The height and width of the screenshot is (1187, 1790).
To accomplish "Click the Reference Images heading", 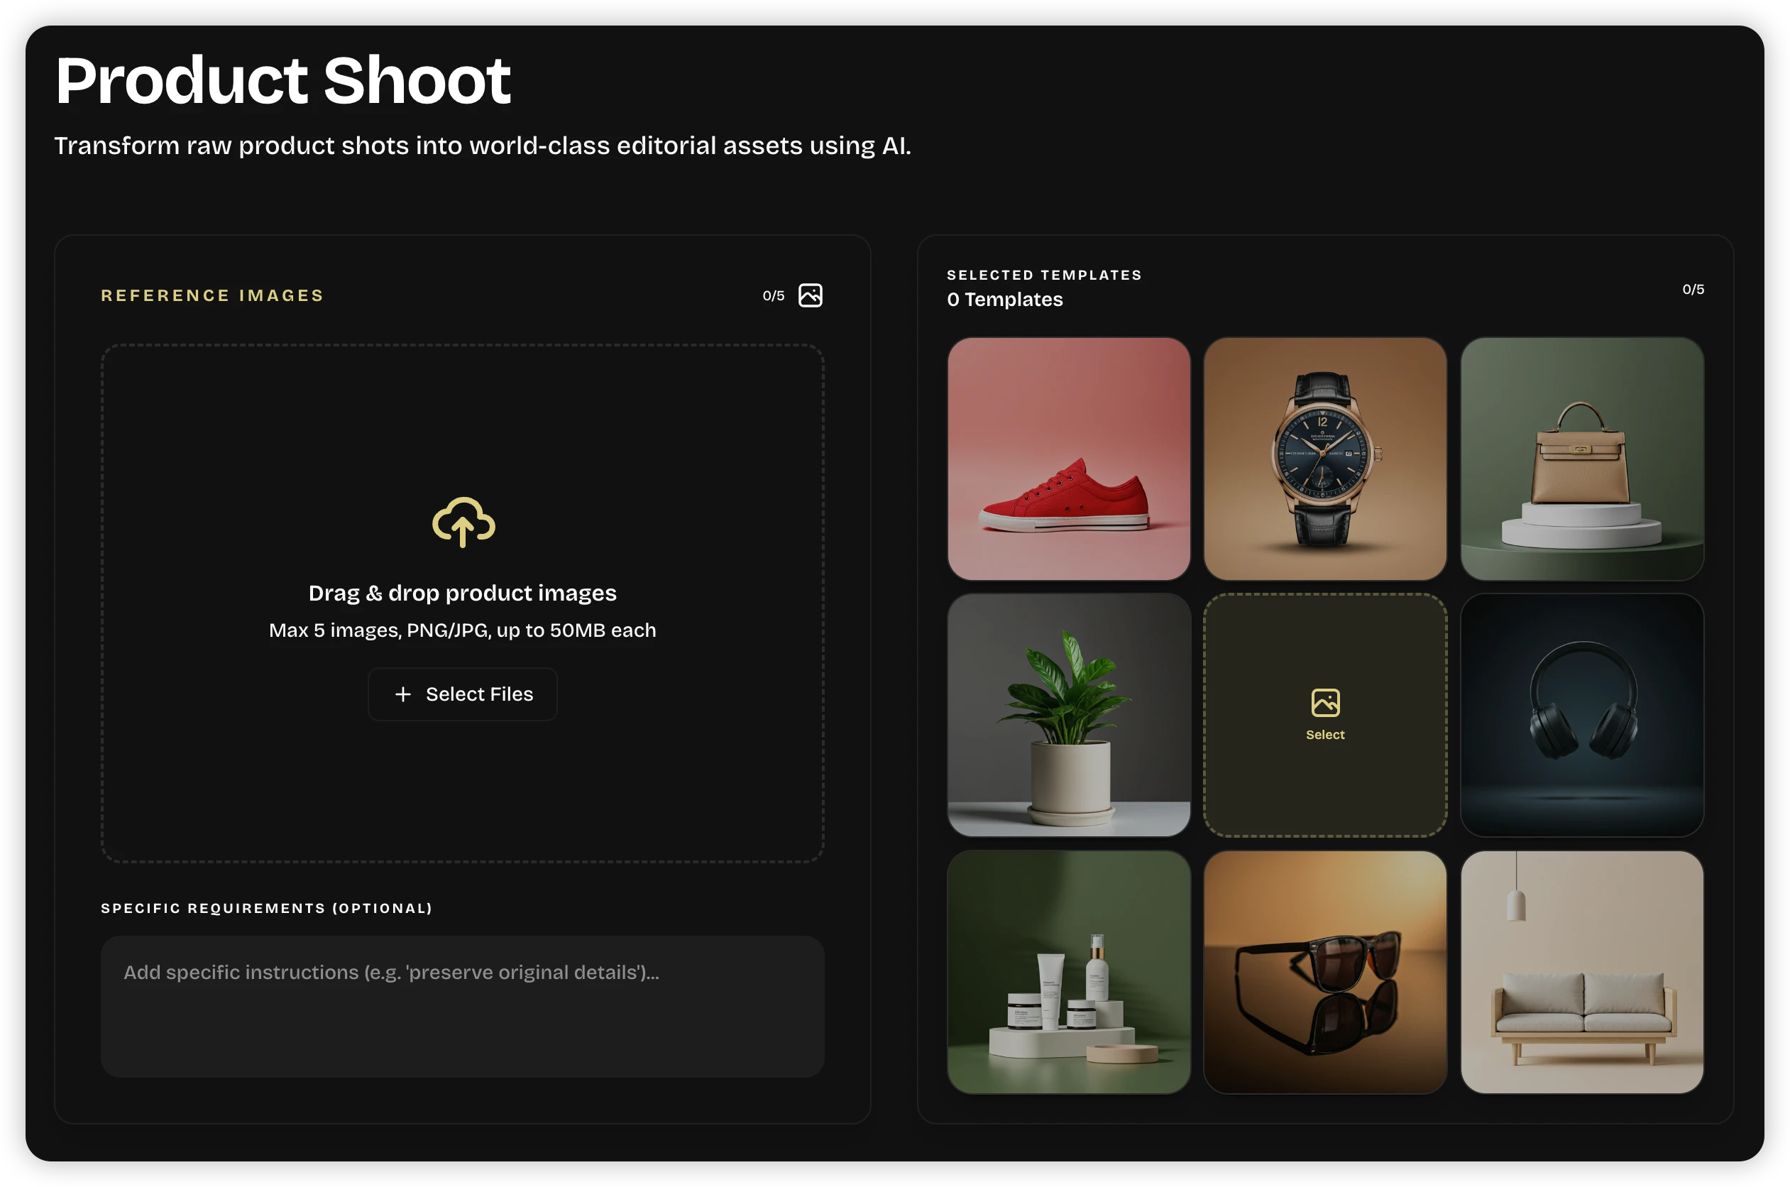I will pyautogui.click(x=212, y=295).
